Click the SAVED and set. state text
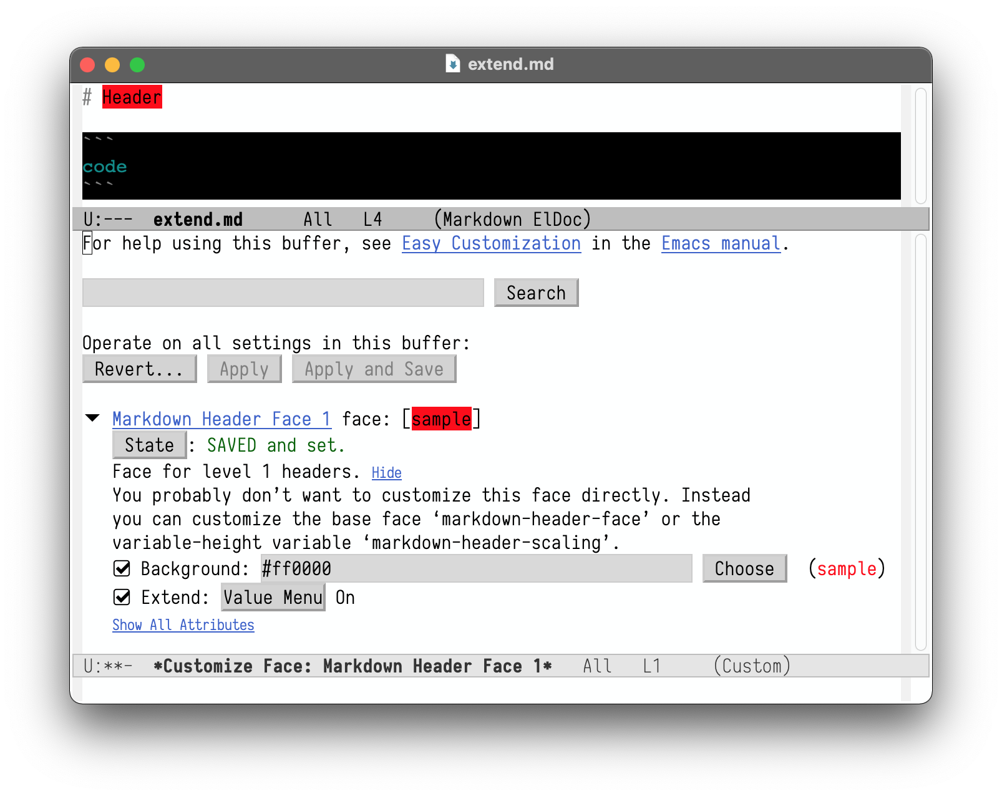This screenshot has height=796, width=1002. tap(276, 445)
